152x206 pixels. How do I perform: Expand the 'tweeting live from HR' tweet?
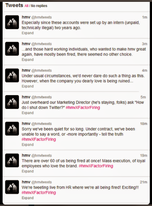[x=28, y=198]
